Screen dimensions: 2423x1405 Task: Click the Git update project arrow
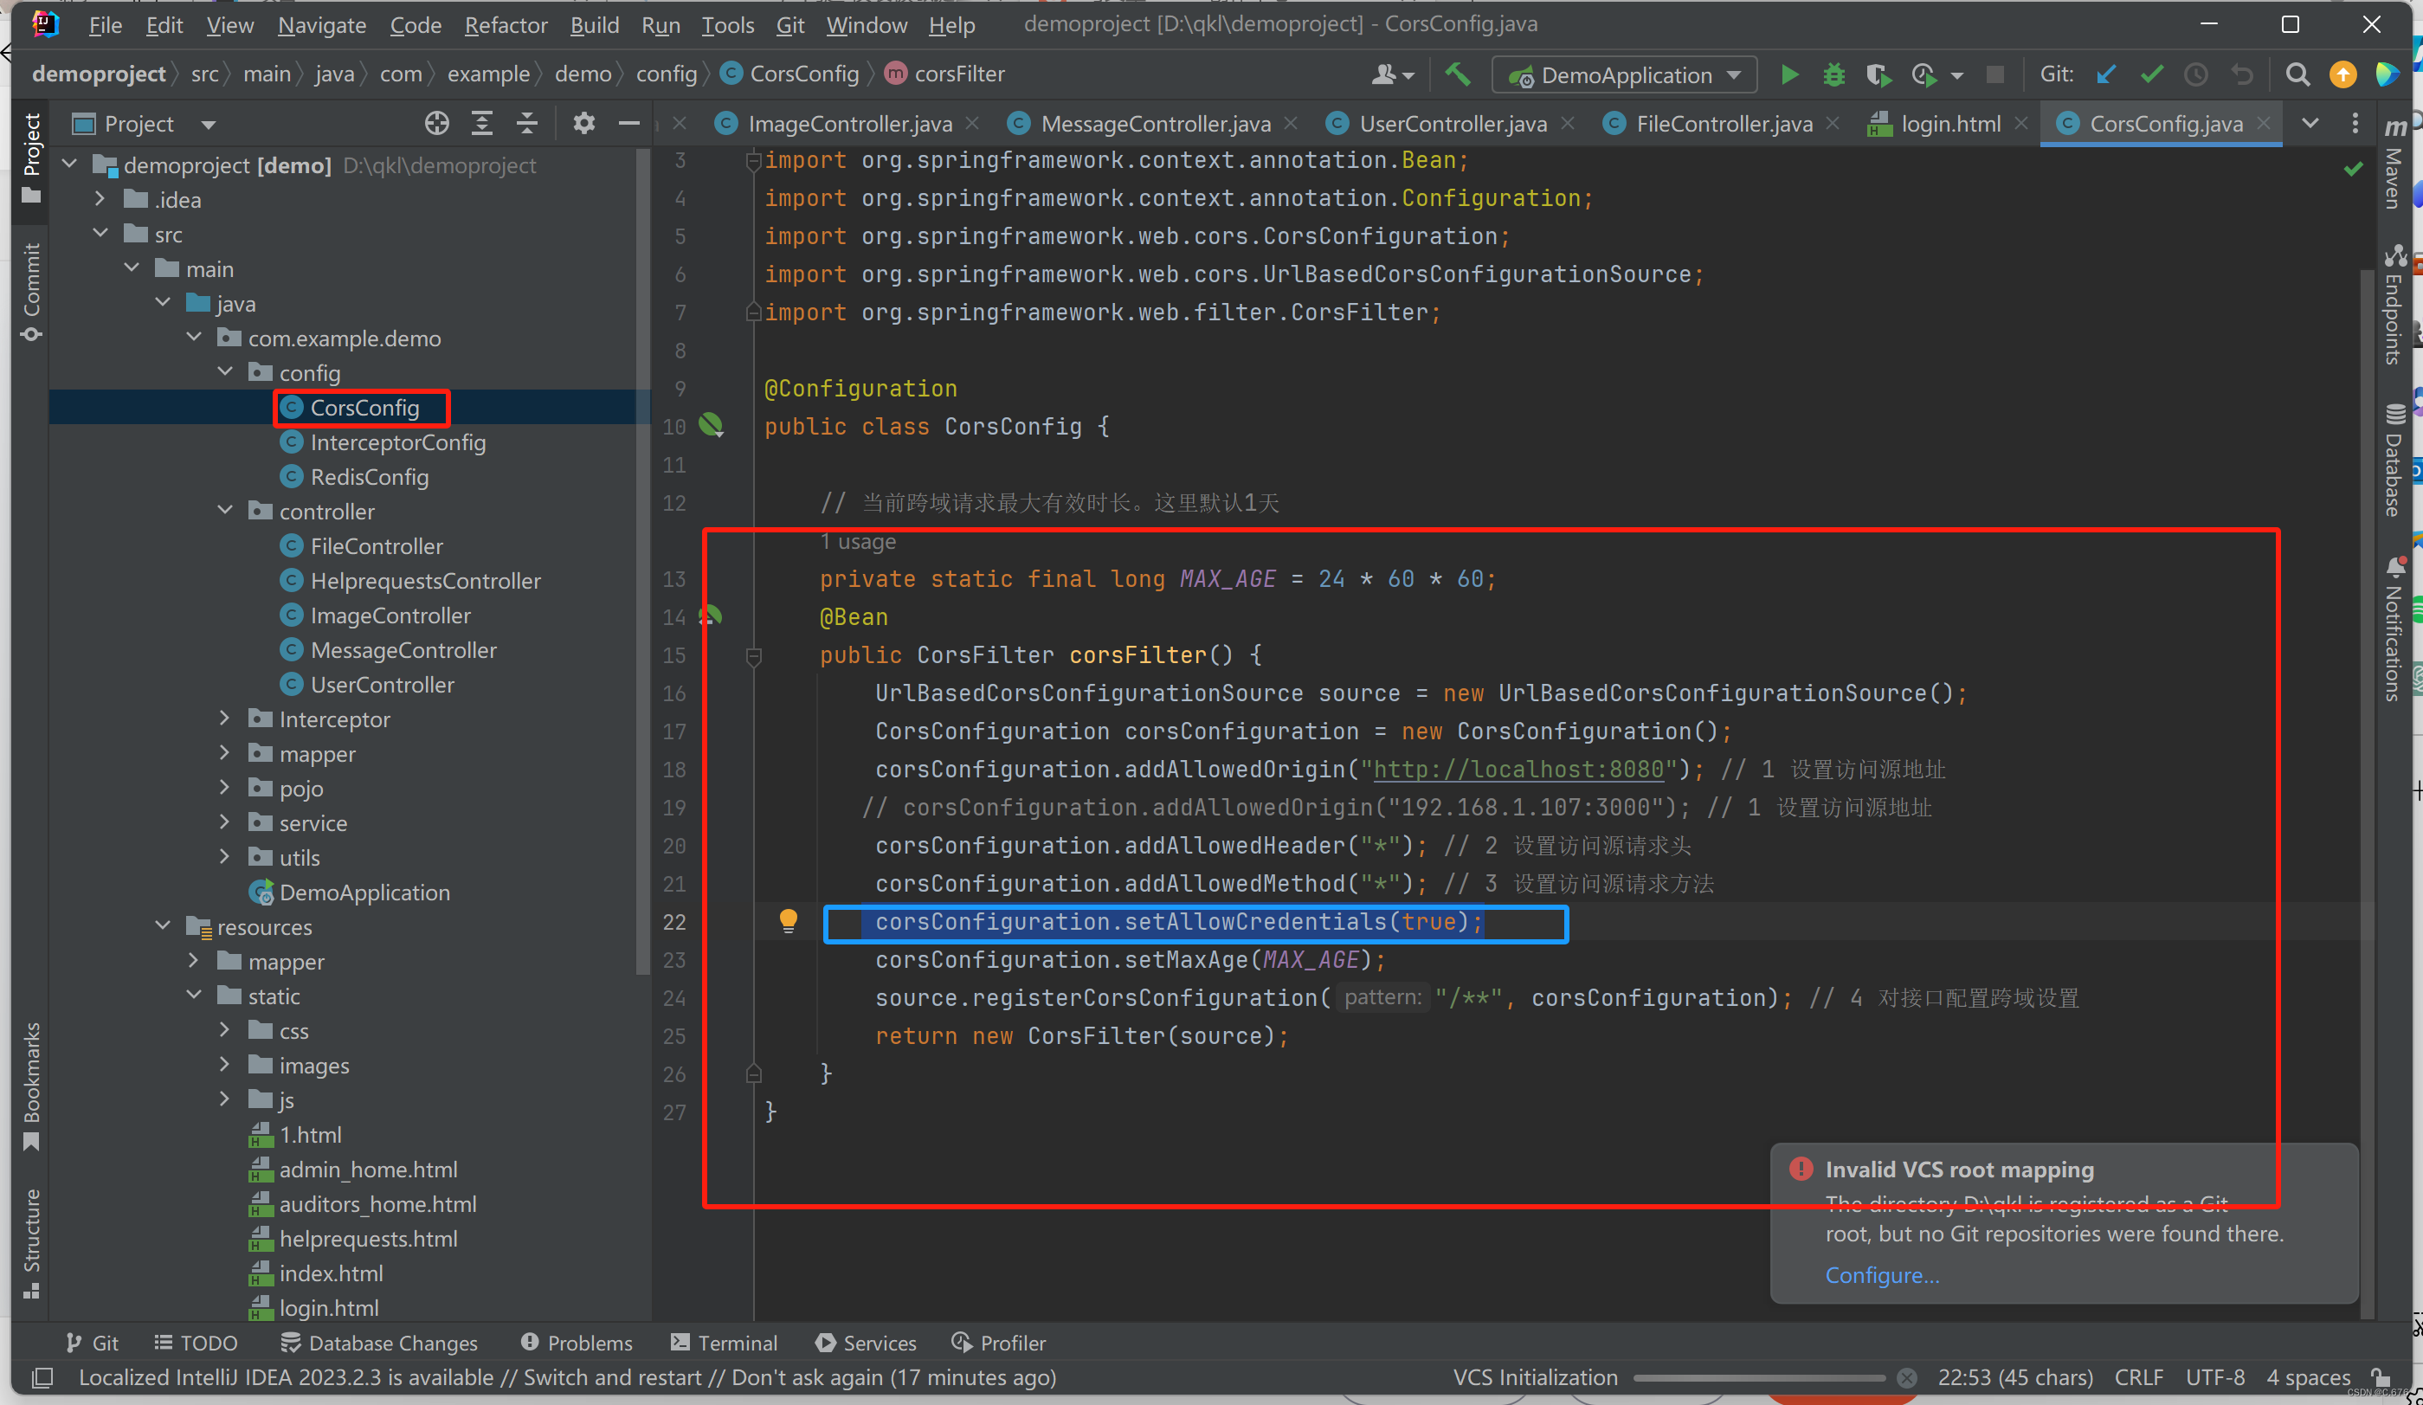pyautogui.click(x=2105, y=75)
